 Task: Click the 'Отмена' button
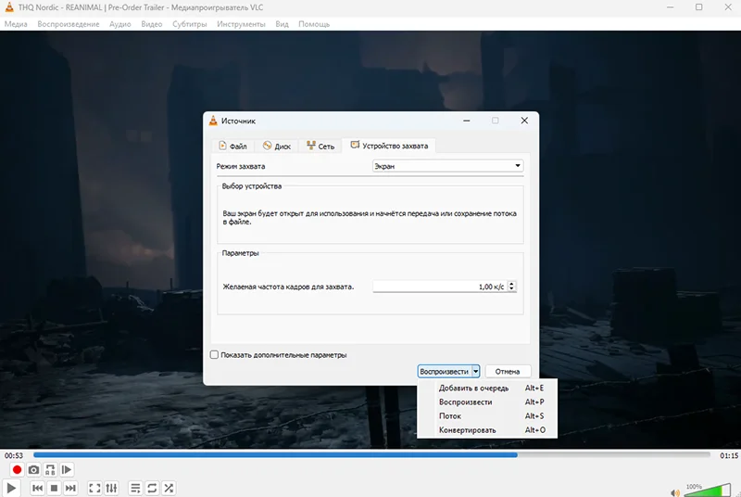pyautogui.click(x=508, y=371)
